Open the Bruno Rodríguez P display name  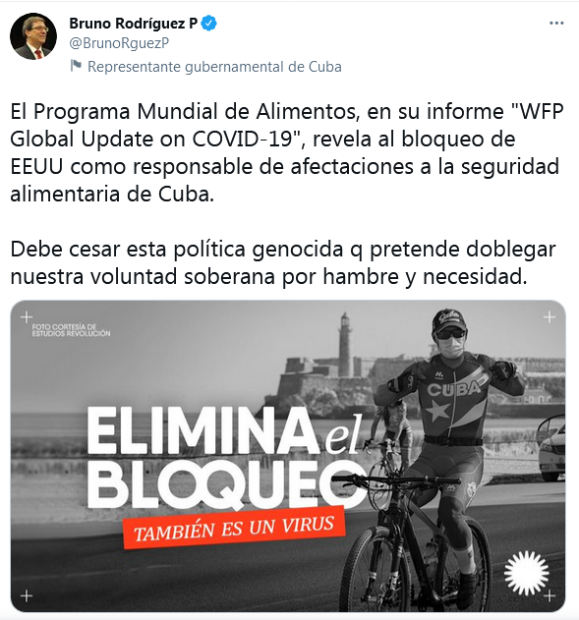coord(134,24)
